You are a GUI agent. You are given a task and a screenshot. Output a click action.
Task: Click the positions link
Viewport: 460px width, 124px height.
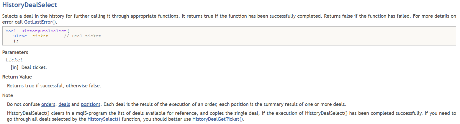pyautogui.click(x=91, y=104)
